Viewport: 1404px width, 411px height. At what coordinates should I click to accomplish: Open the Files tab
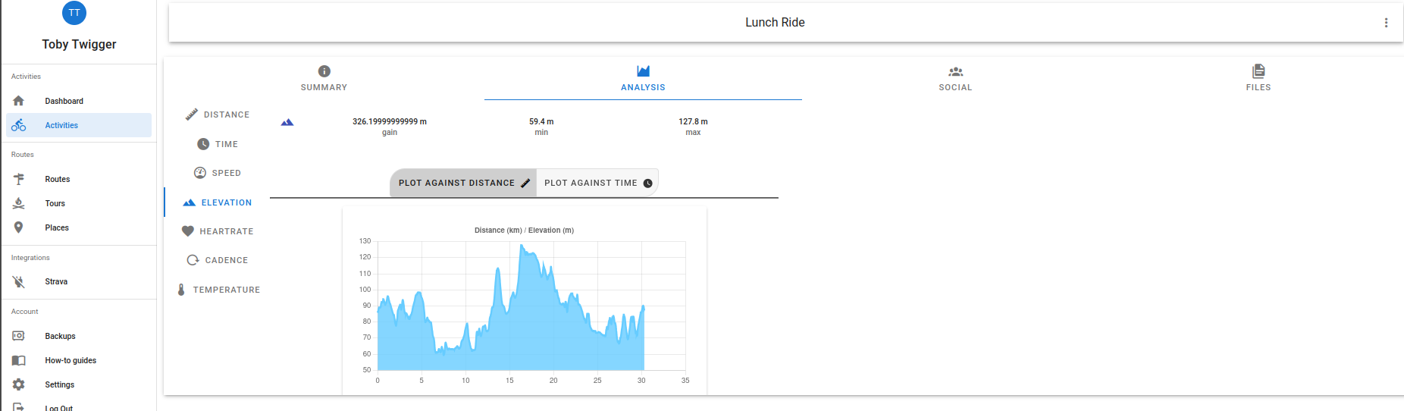(1258, 78)
